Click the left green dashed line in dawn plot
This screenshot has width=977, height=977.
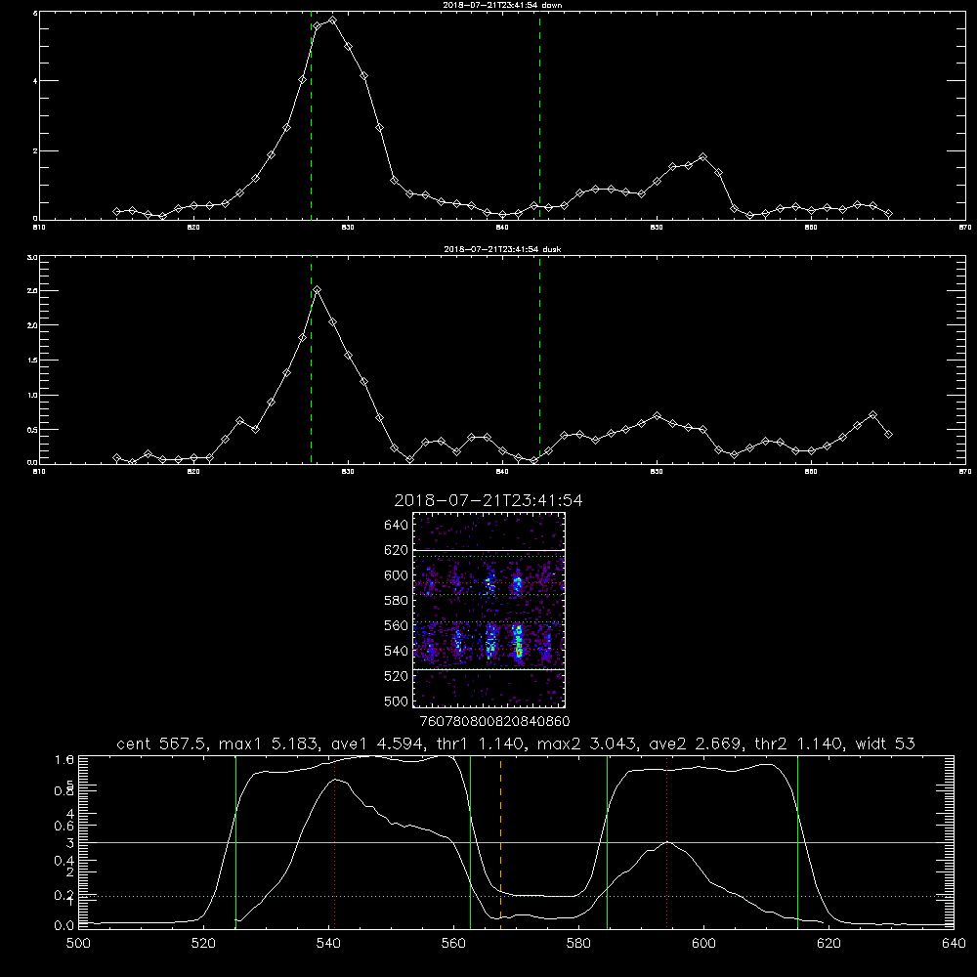311,115
